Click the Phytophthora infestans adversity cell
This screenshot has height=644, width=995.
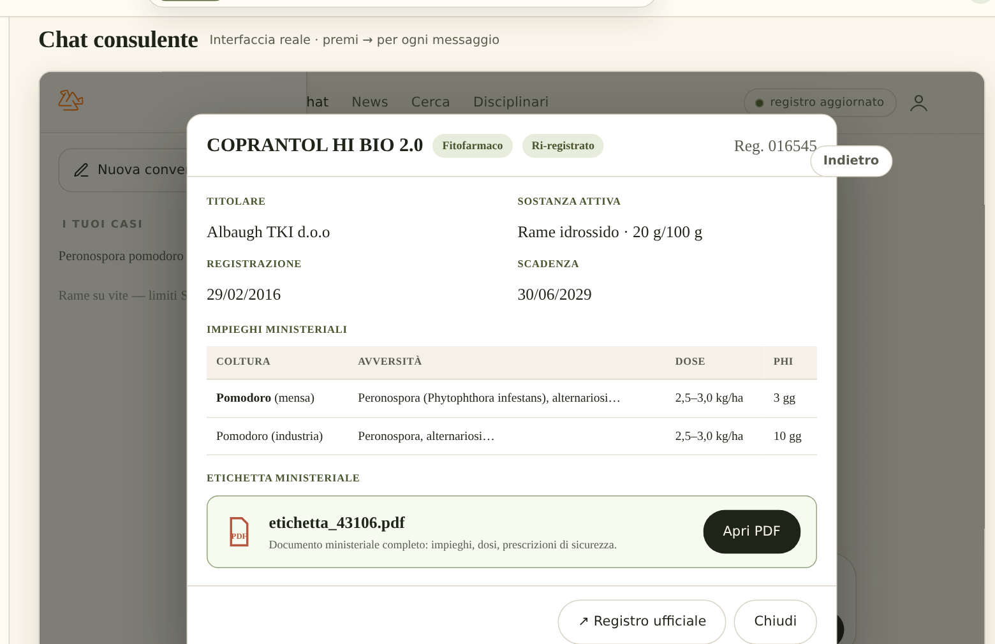[489, 398]
